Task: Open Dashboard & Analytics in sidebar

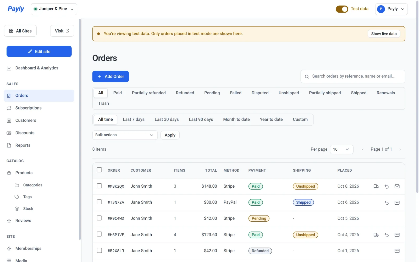Action: (x=39, y=68)
